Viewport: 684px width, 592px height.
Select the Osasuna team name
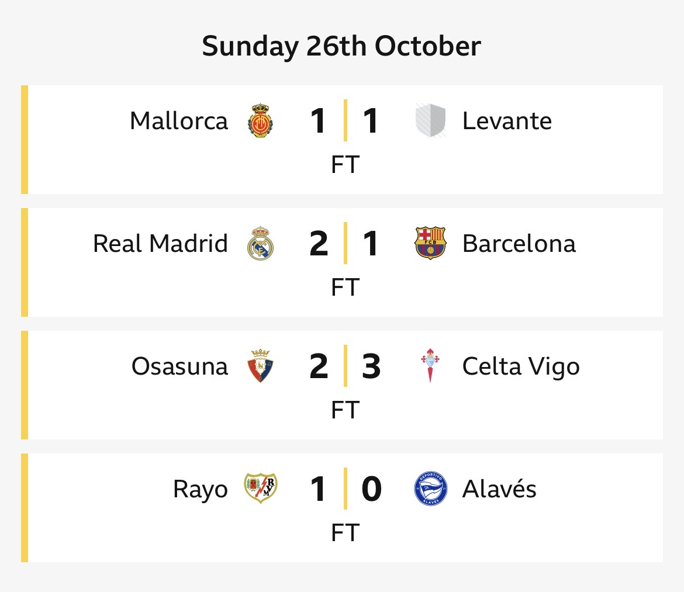179,366
